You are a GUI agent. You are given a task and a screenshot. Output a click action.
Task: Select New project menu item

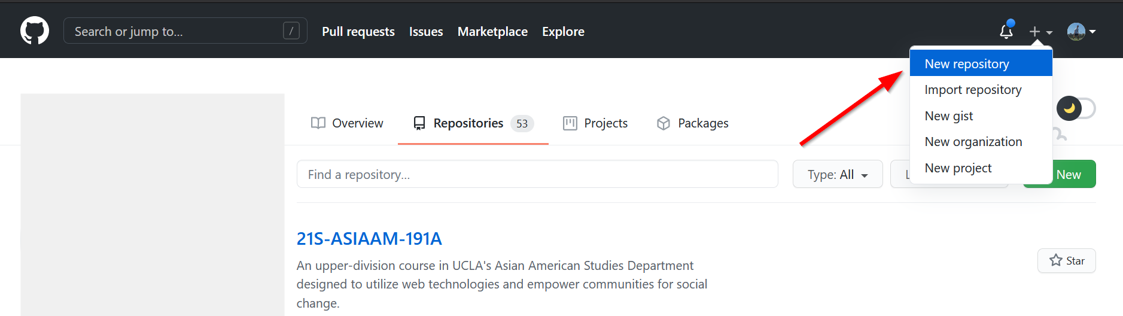[x=958, y=168]
